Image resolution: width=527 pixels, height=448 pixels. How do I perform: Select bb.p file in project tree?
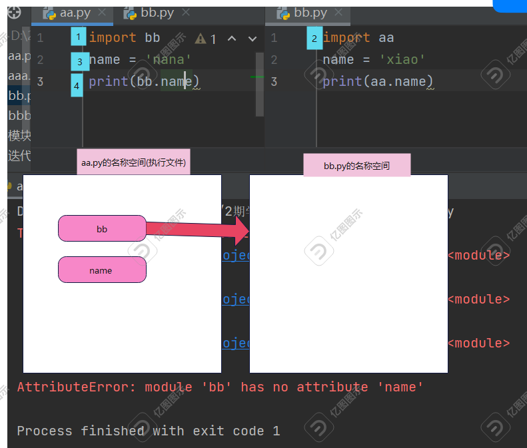click(x=19, y=96)
